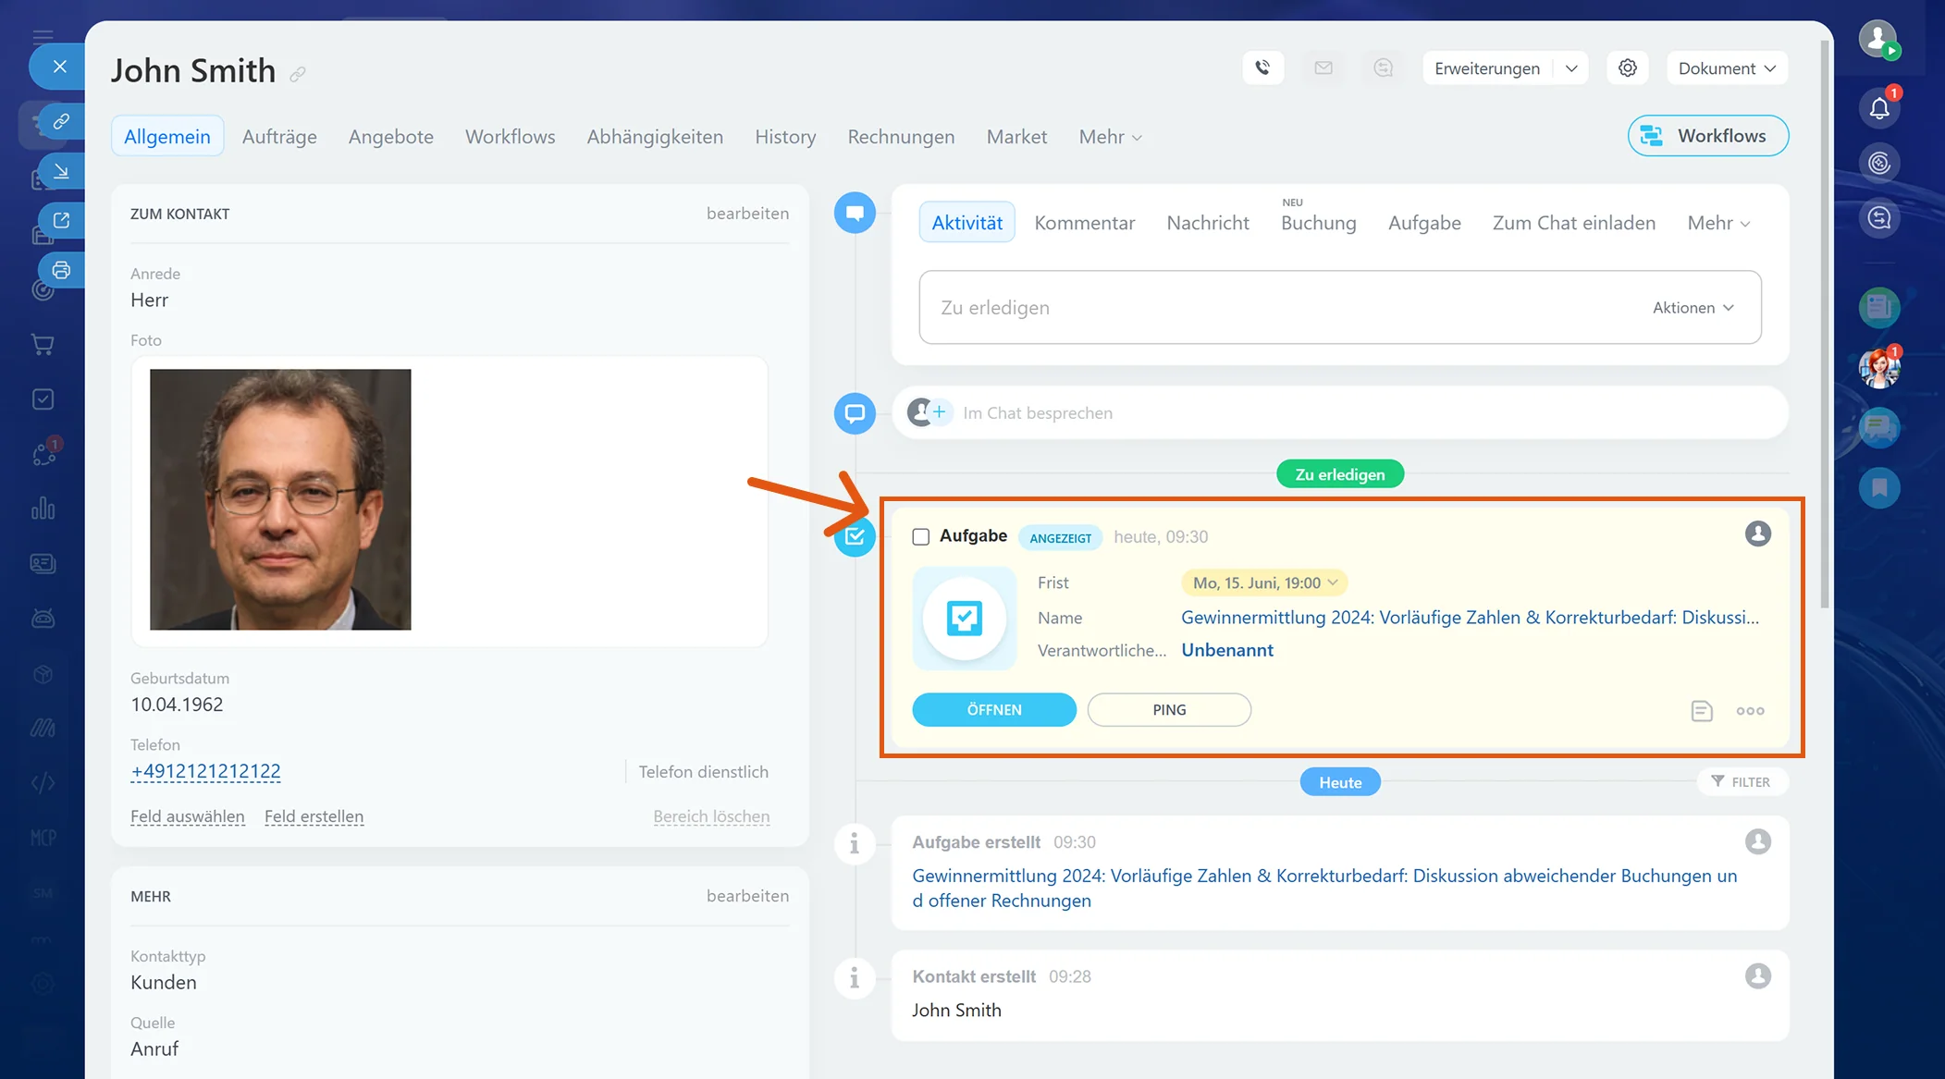Click the phone number +4912121212122
This screenshot has width=1945, height=1079.
pyautogui.click(x=205, y=771)
